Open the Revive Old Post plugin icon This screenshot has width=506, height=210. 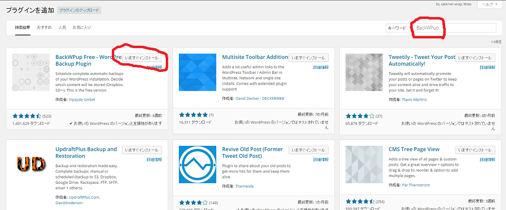(197, 164)
